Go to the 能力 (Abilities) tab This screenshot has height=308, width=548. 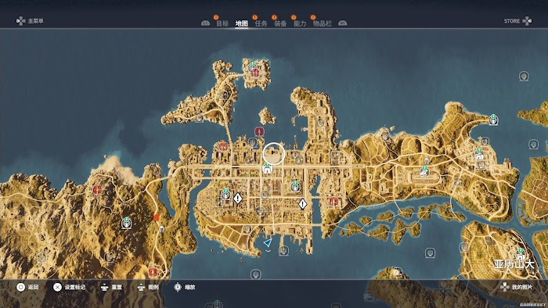pos(300,23)
